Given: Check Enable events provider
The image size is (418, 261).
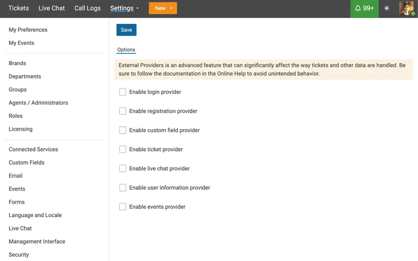Looking at the screenshot, I should tap(122, 207).
